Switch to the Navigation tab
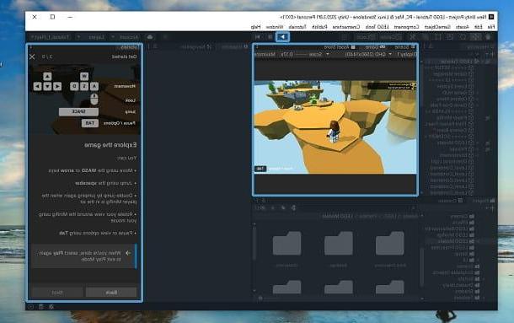The height and width of the screenshot is (323, 514). pyautogui.click(x=195, y=47)
